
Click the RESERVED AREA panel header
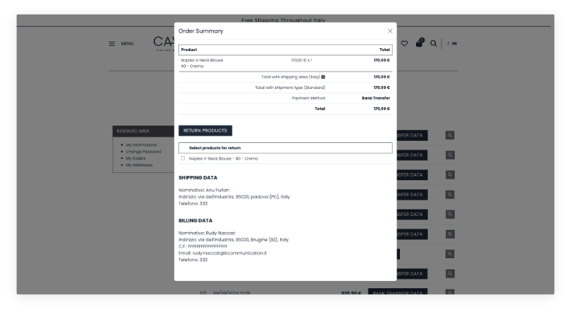pos(143,131)
